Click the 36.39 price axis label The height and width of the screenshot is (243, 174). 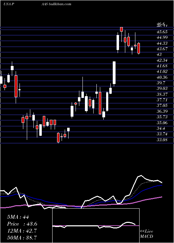click(162, 111)
